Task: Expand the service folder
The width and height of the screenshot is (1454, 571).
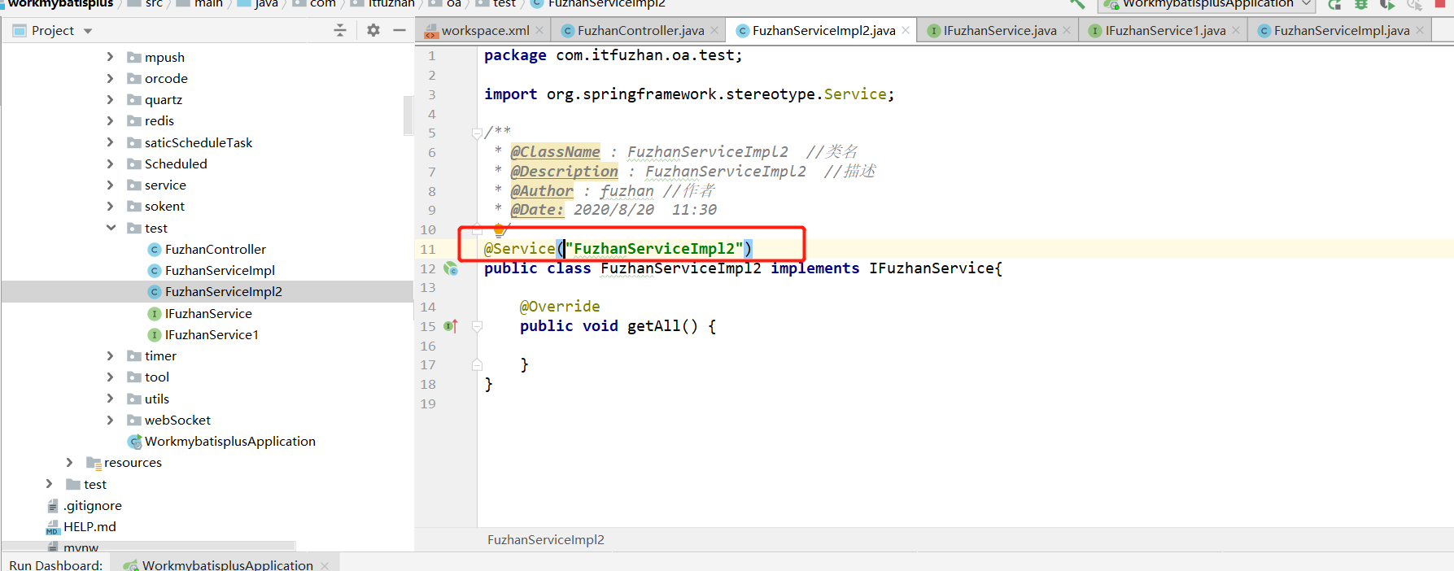Action: pos(111,185)
